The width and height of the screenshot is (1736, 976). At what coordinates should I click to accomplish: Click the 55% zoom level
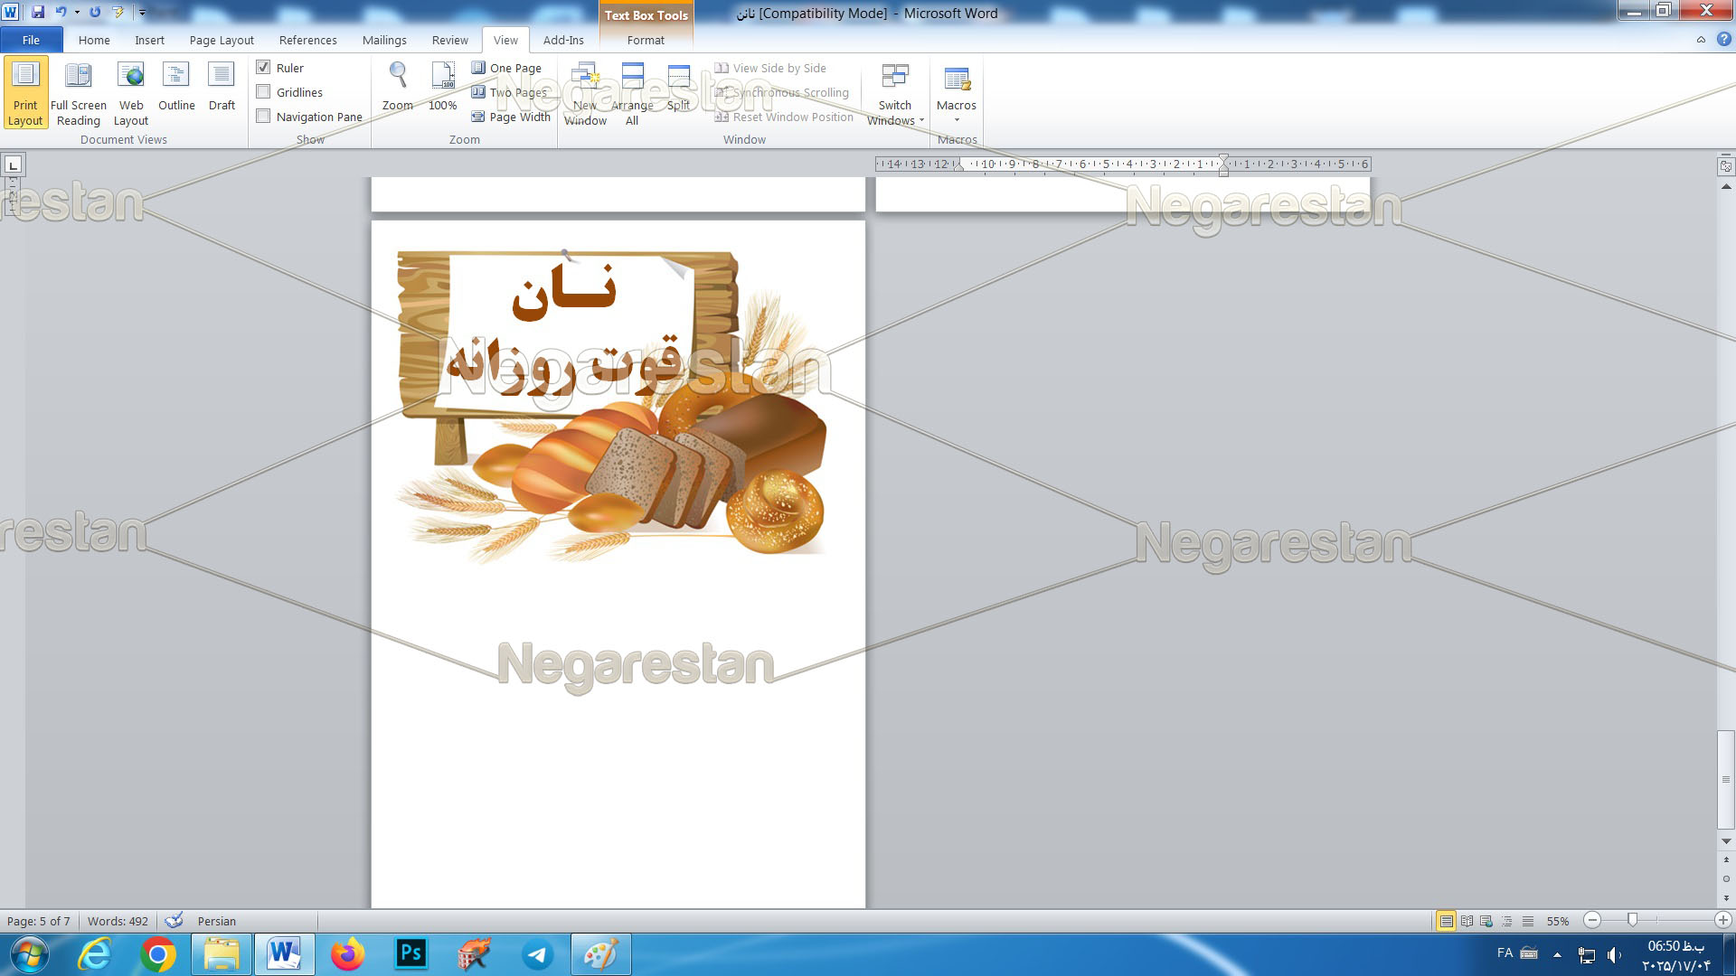[x=1557, y=921]
